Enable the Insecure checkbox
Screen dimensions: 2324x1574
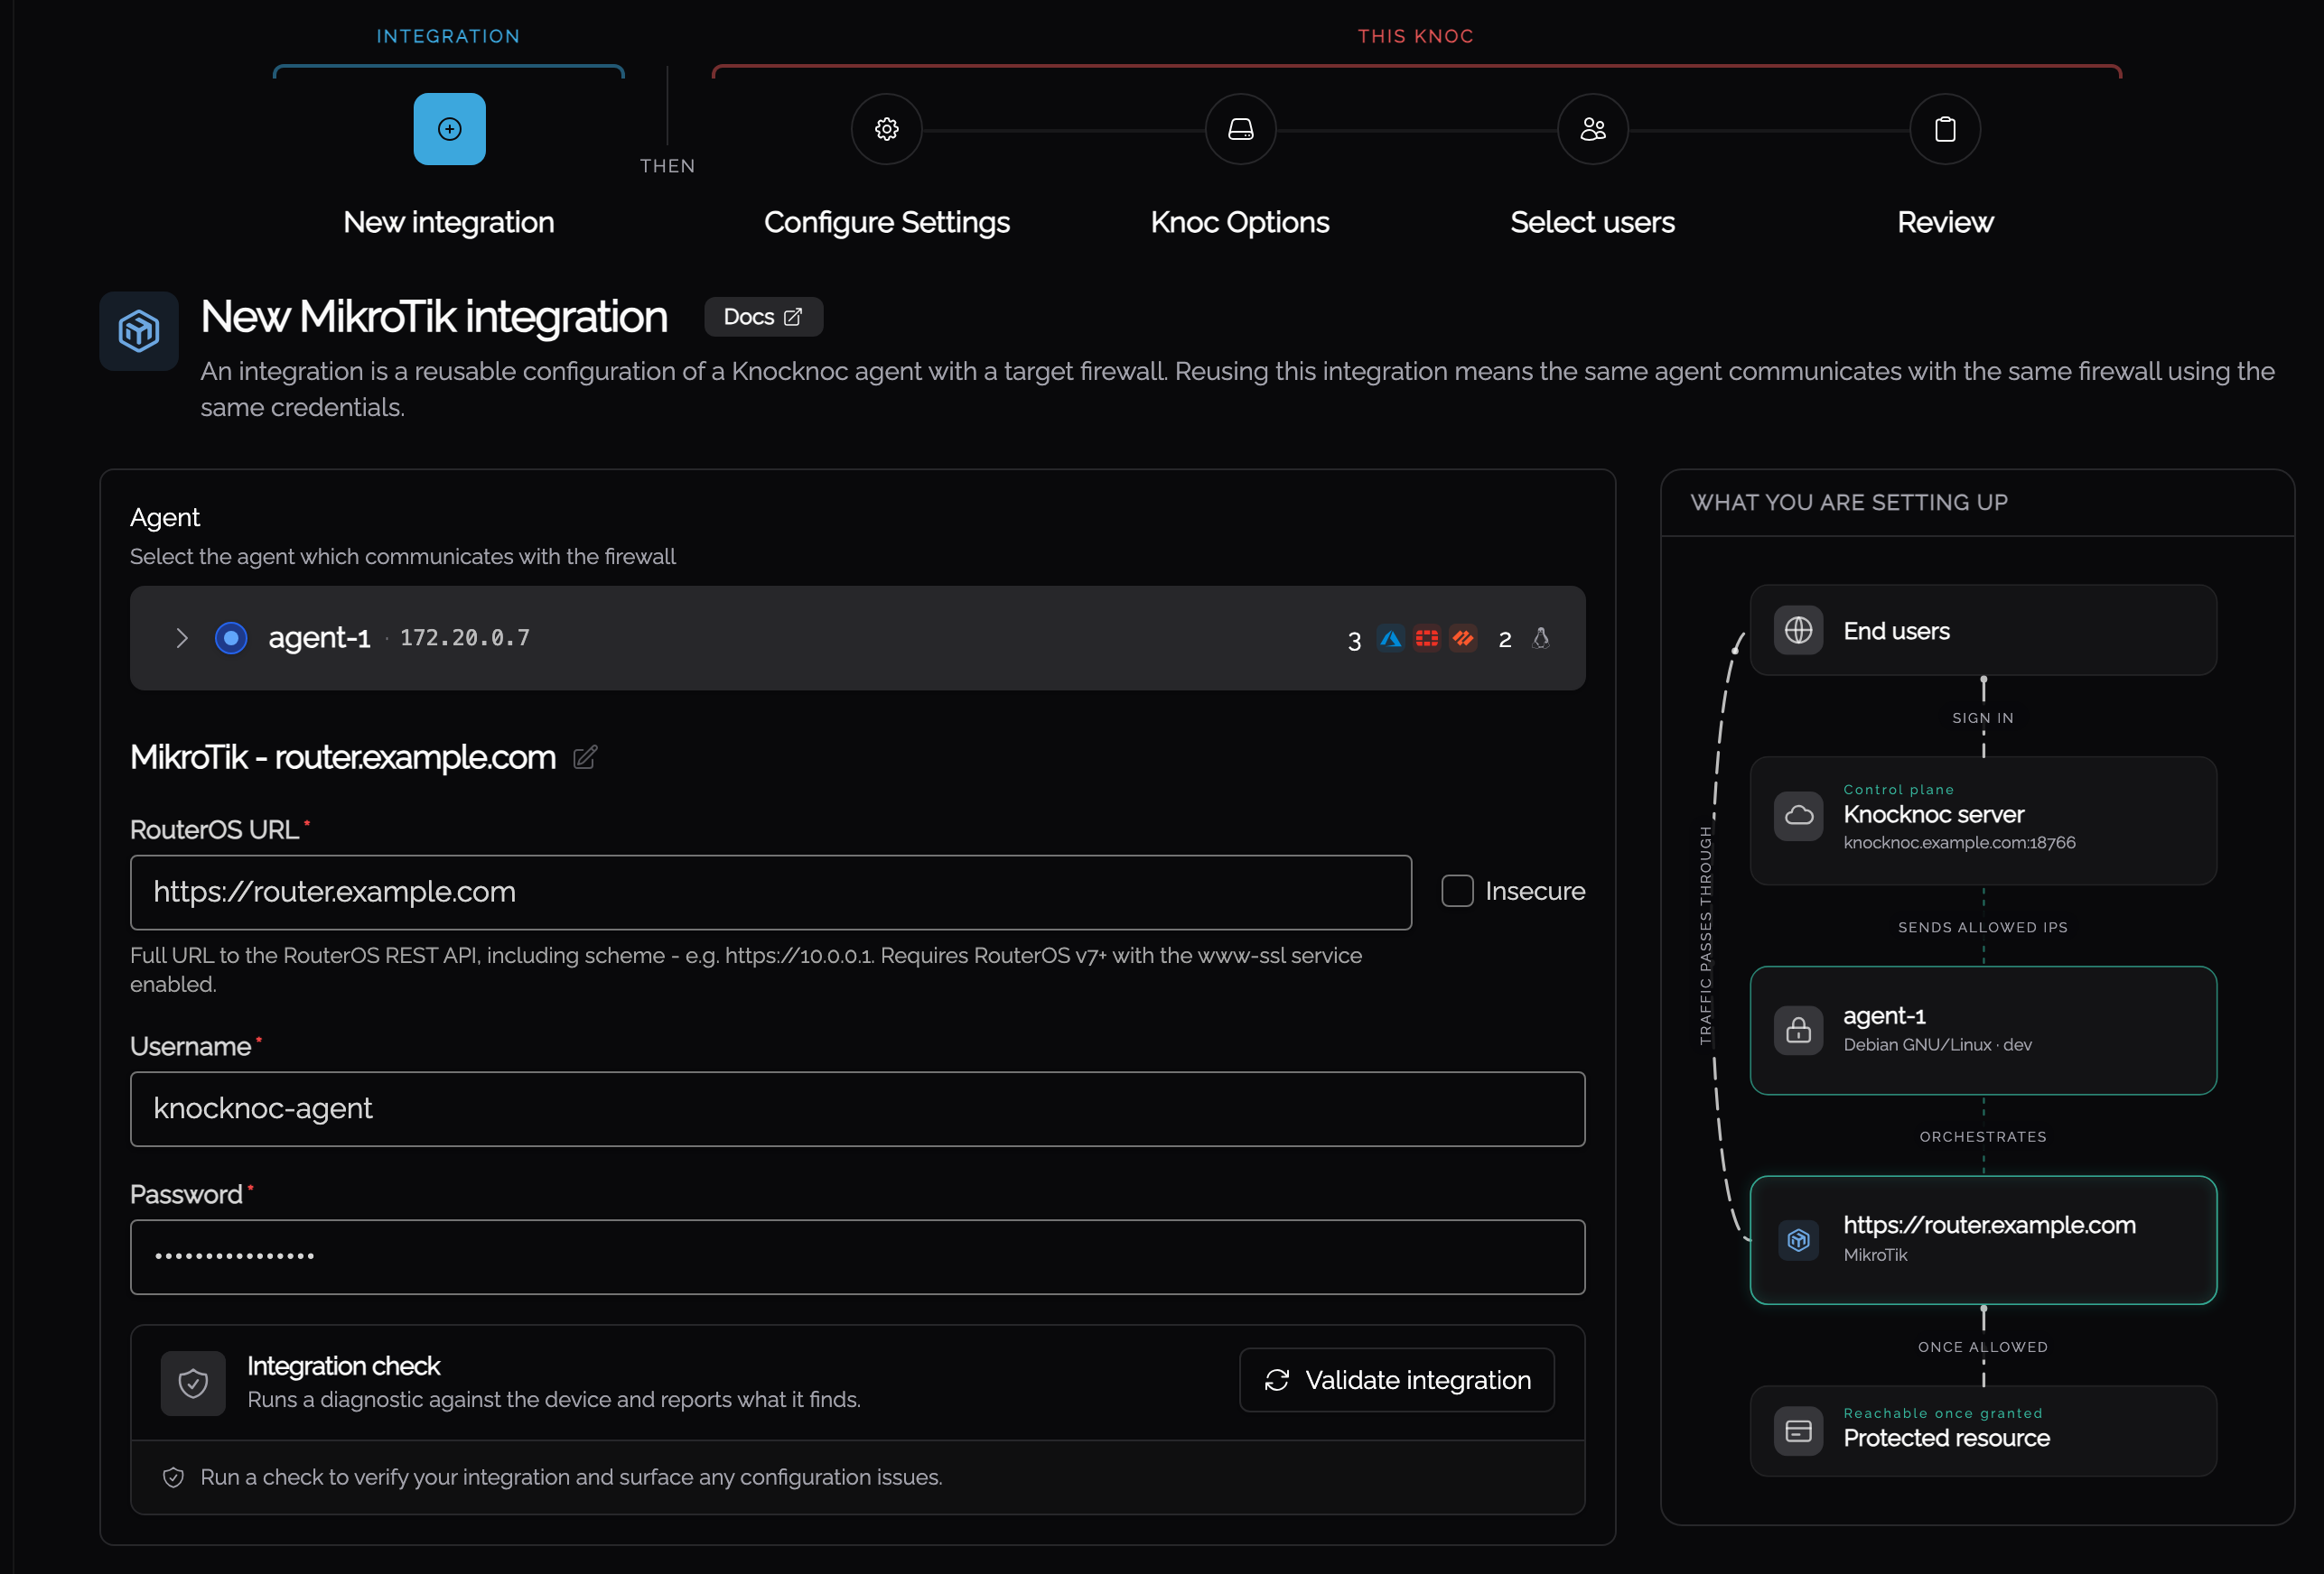[x=1457, y=891]
